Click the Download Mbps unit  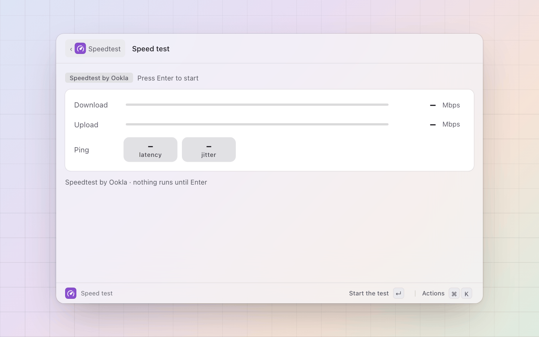coord(451,105)
